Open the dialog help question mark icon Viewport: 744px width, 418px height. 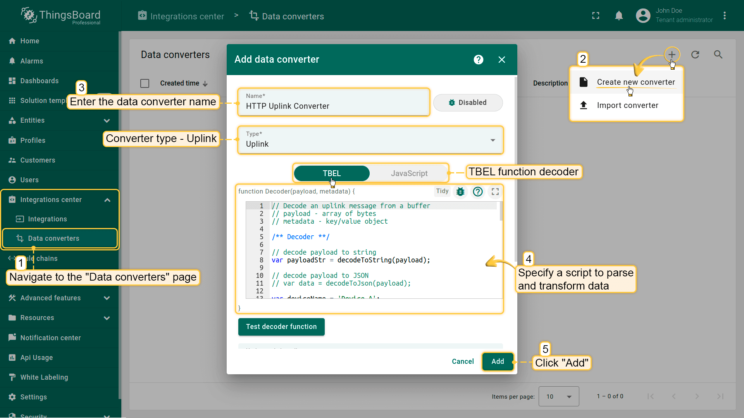point(479,60)
